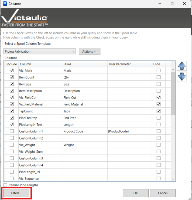Toggle Itemize Pipe Lengths checkbox

point(6,185)
